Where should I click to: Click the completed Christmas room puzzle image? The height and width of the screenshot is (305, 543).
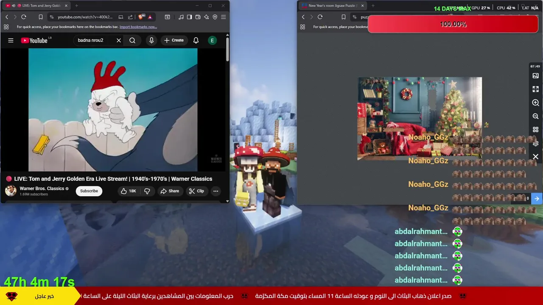click(x=420, y=119)
